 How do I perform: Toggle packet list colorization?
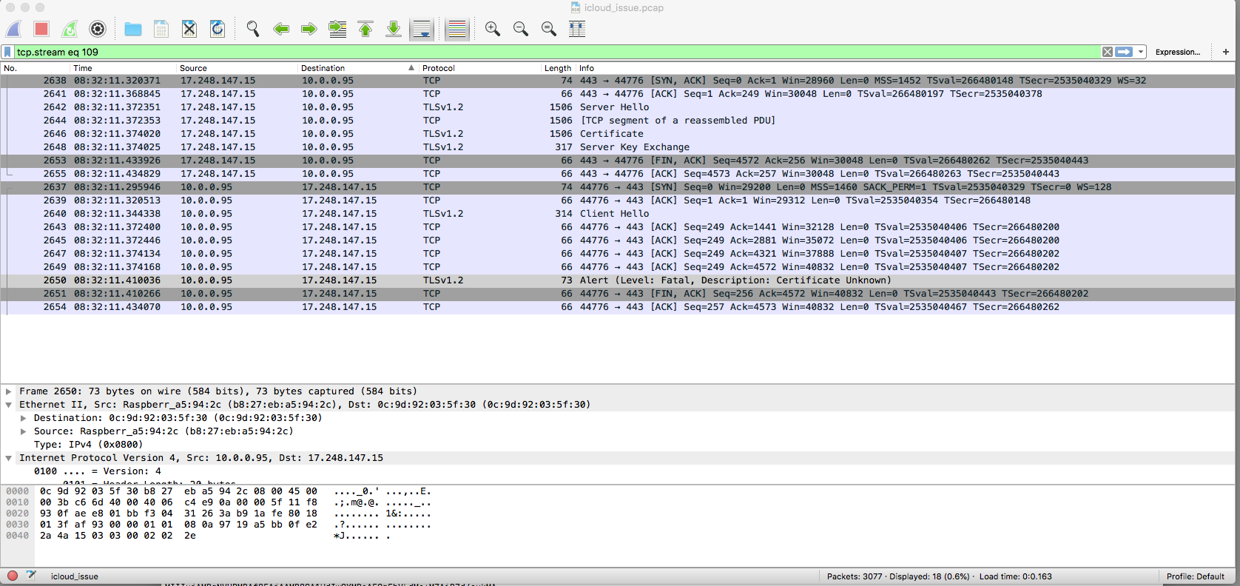tap(457, 29)
